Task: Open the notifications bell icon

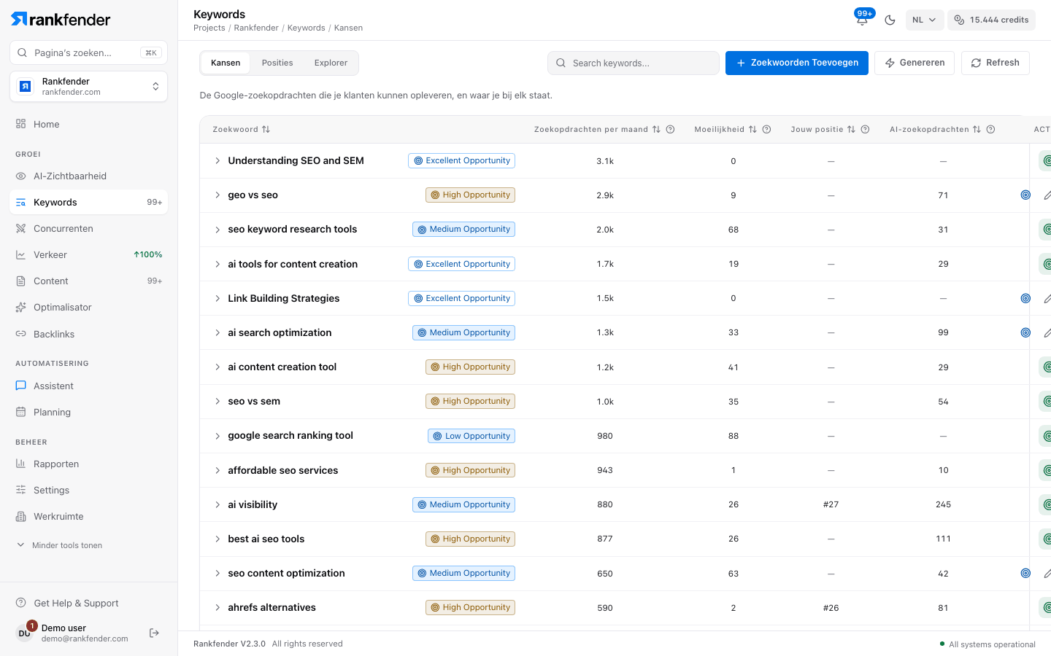Action: (862, 20)
